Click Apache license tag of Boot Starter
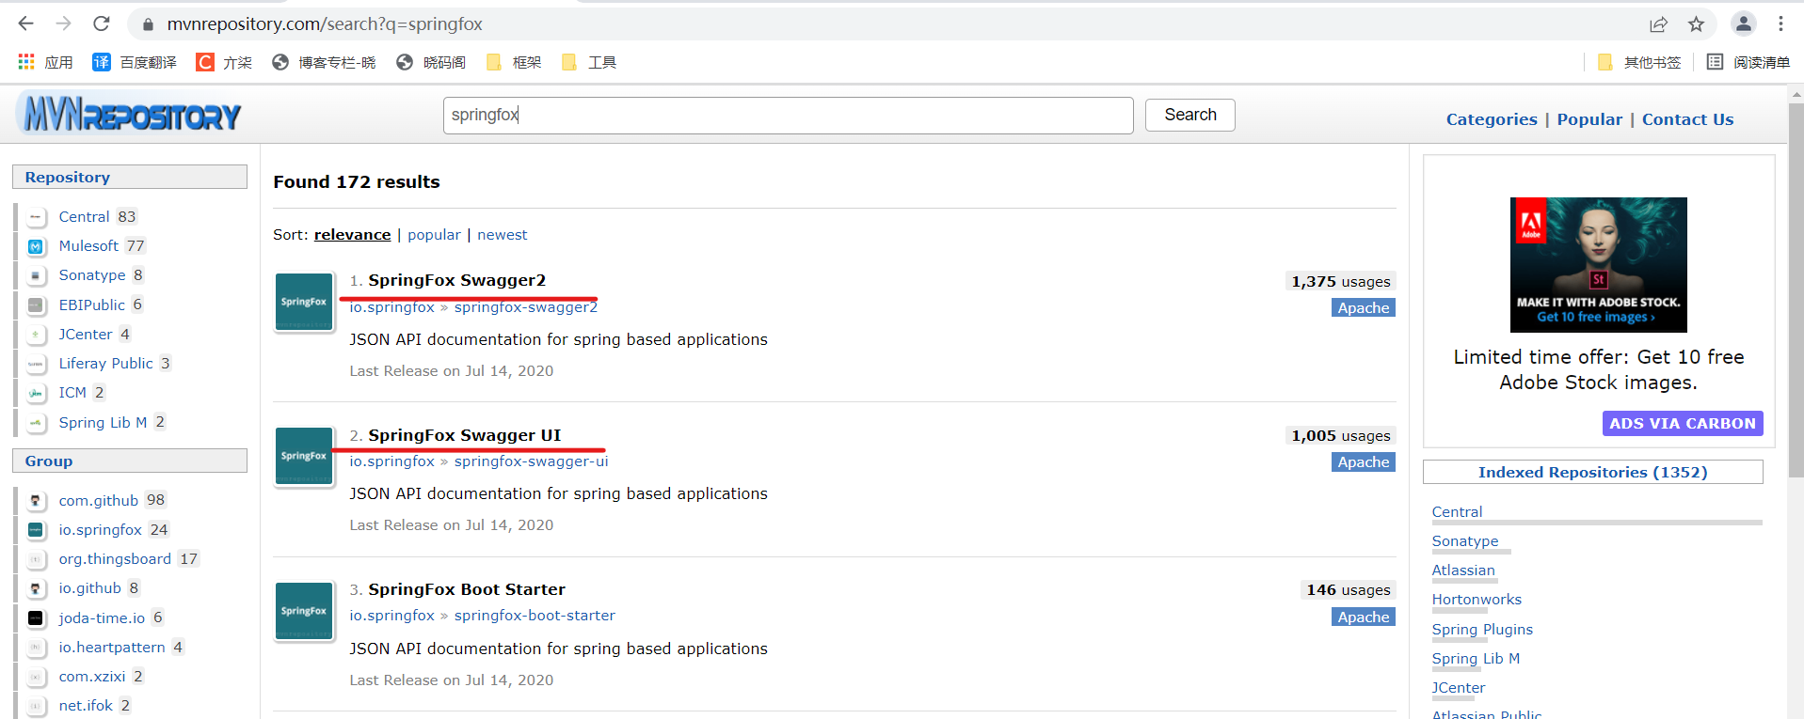The height and width of the screenshot is (719, 1804). 1364,617
